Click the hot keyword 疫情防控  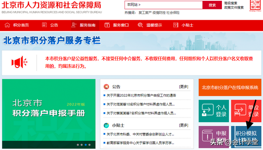(x=159, y=13)
